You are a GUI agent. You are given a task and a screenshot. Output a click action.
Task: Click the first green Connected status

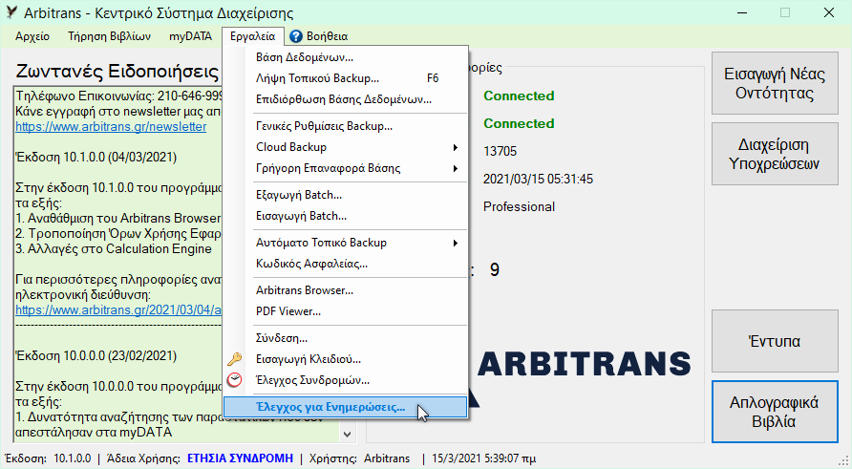519,96
